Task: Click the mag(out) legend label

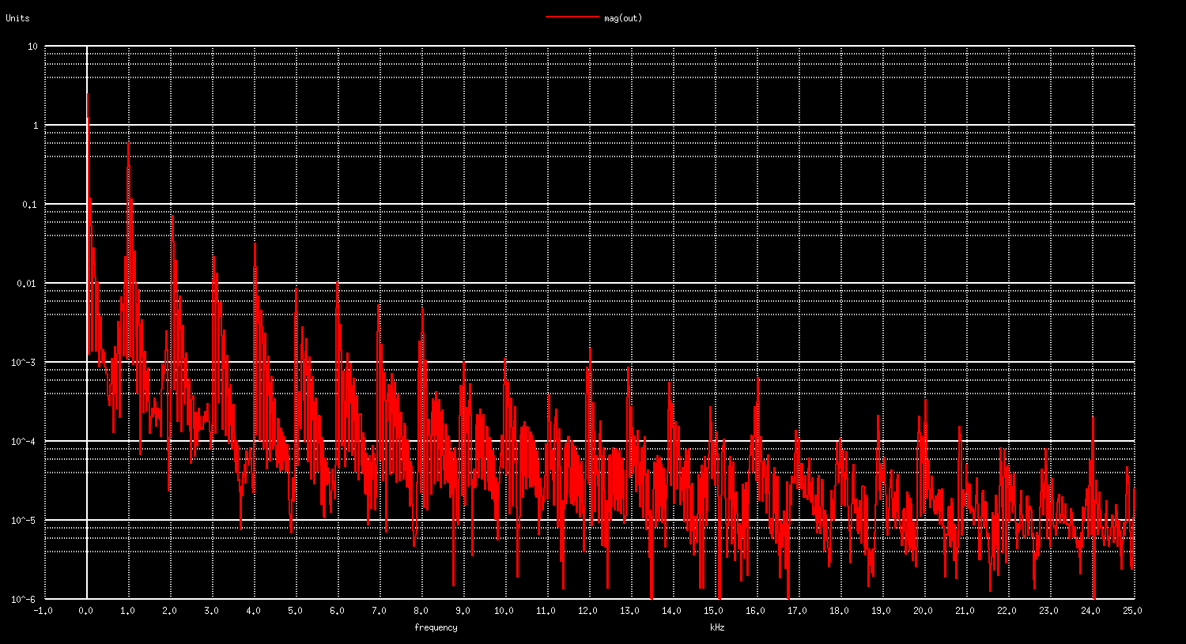Action: (623, 18)
